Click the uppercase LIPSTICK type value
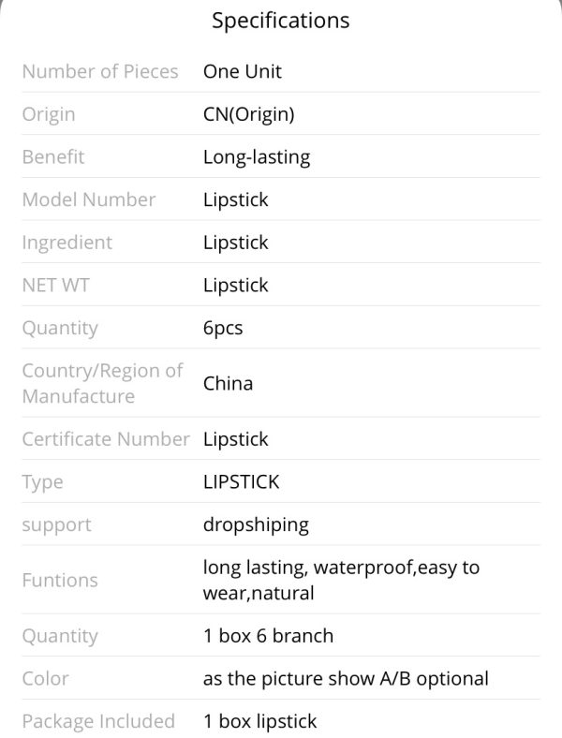The image size is (562, 738). click(241, 482)
